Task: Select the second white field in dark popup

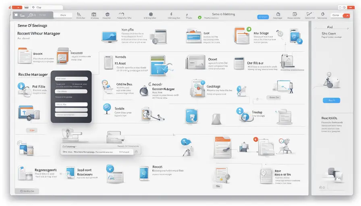Action: (x=71, y=91)
